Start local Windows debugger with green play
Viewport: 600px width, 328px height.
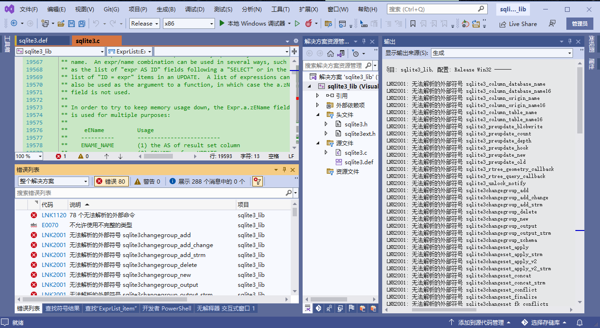pyautogui.click(x=222, y=23)
